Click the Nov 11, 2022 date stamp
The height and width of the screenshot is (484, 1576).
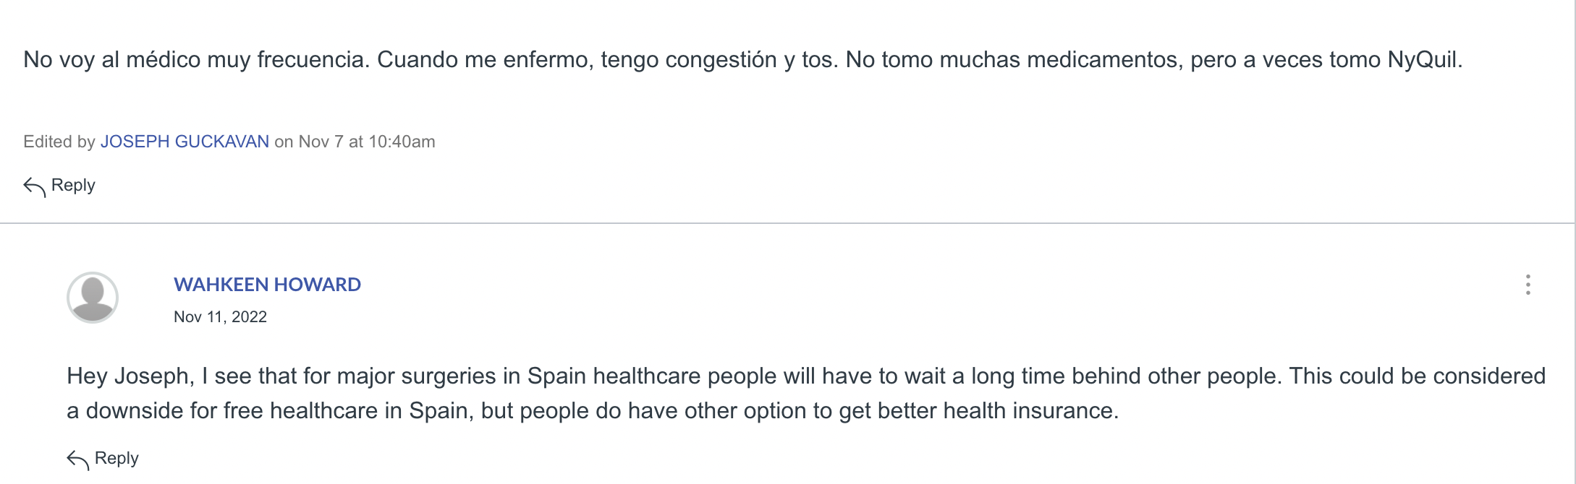(x=220, y=317)
